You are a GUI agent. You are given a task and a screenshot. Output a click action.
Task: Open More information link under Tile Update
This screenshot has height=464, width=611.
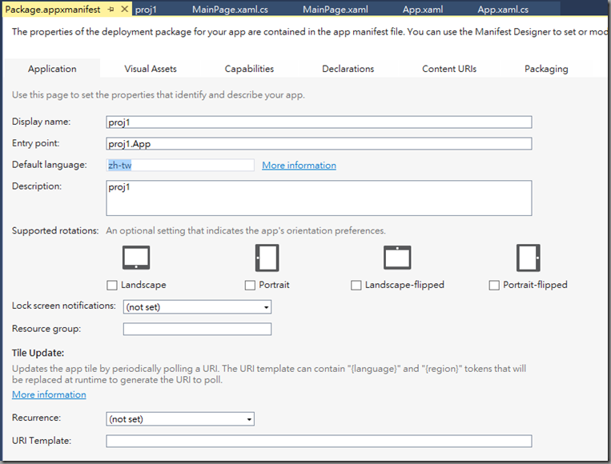[49, 394]
